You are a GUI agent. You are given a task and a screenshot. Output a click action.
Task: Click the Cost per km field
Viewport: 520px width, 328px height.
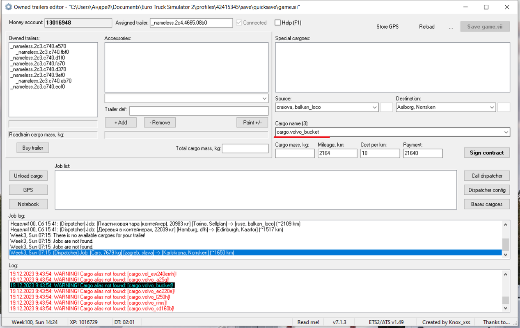(380, 153)
